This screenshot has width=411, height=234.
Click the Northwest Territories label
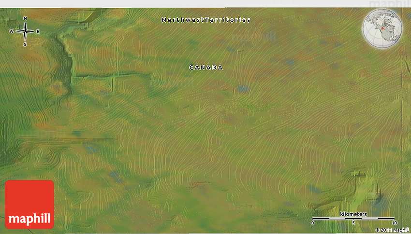pos(206,20)
